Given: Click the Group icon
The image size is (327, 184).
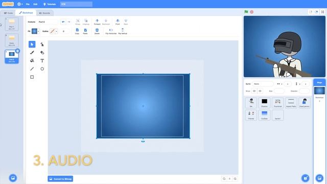Looking at the screenshot, I should pos(78,21).
